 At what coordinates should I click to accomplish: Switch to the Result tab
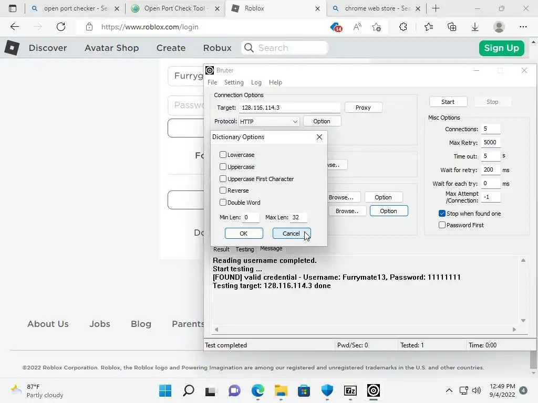[221, 249]
